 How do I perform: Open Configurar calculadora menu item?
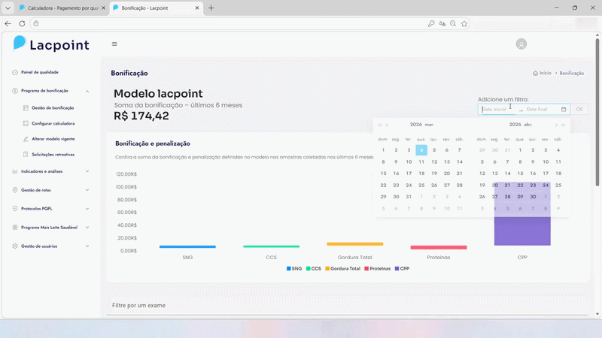click(53, 123)
